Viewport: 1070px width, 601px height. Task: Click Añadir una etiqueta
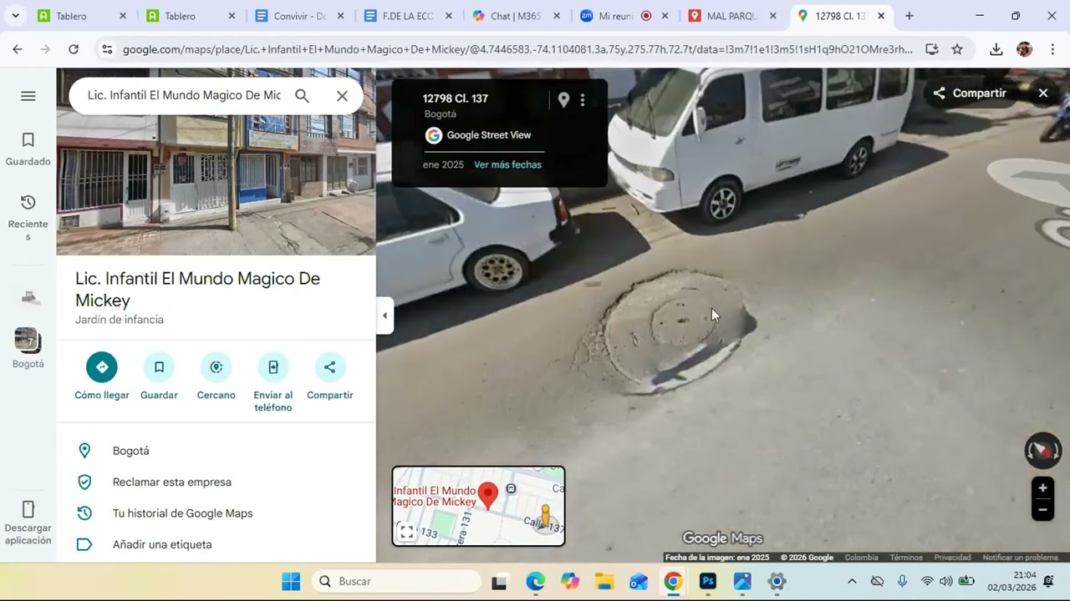[x=216, y=544]
